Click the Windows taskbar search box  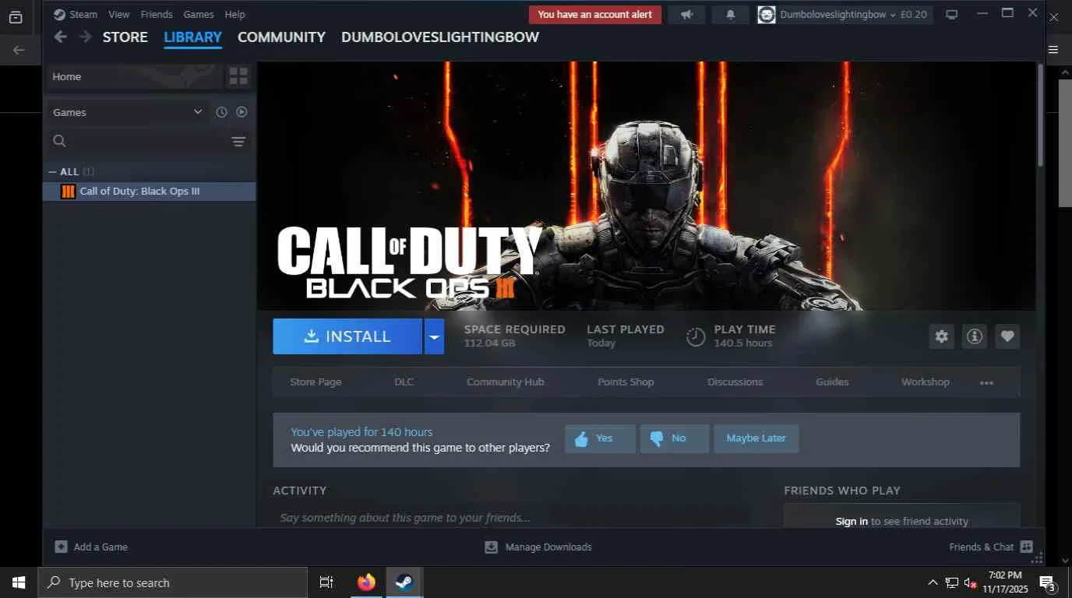click(x=172, y=582)
